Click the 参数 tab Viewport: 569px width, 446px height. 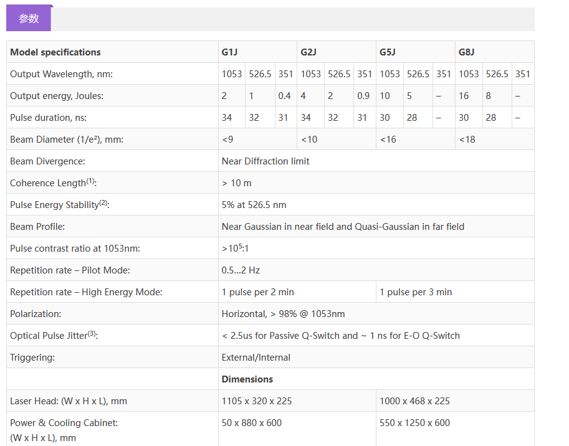point(29,18)
